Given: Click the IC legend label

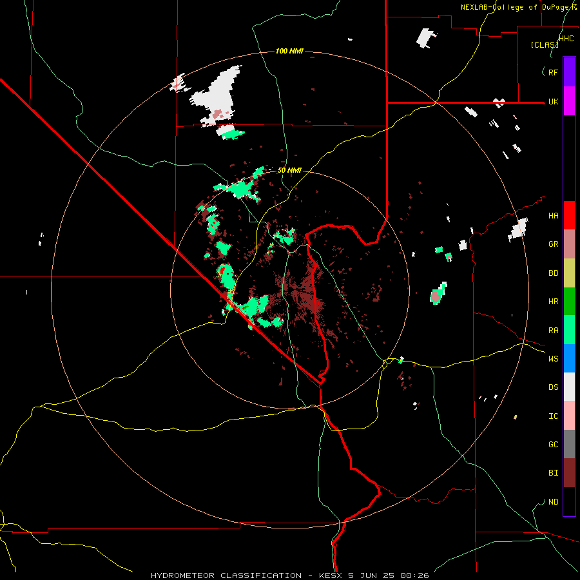Looking at the screenshot, I should [x=553, y=416].
